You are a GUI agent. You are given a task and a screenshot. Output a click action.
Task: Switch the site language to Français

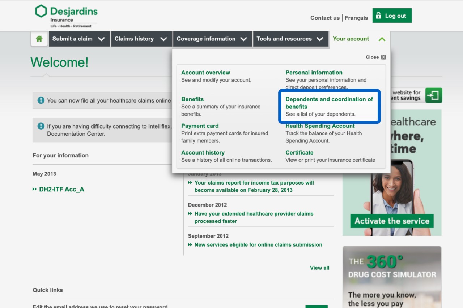coord(356,18)
